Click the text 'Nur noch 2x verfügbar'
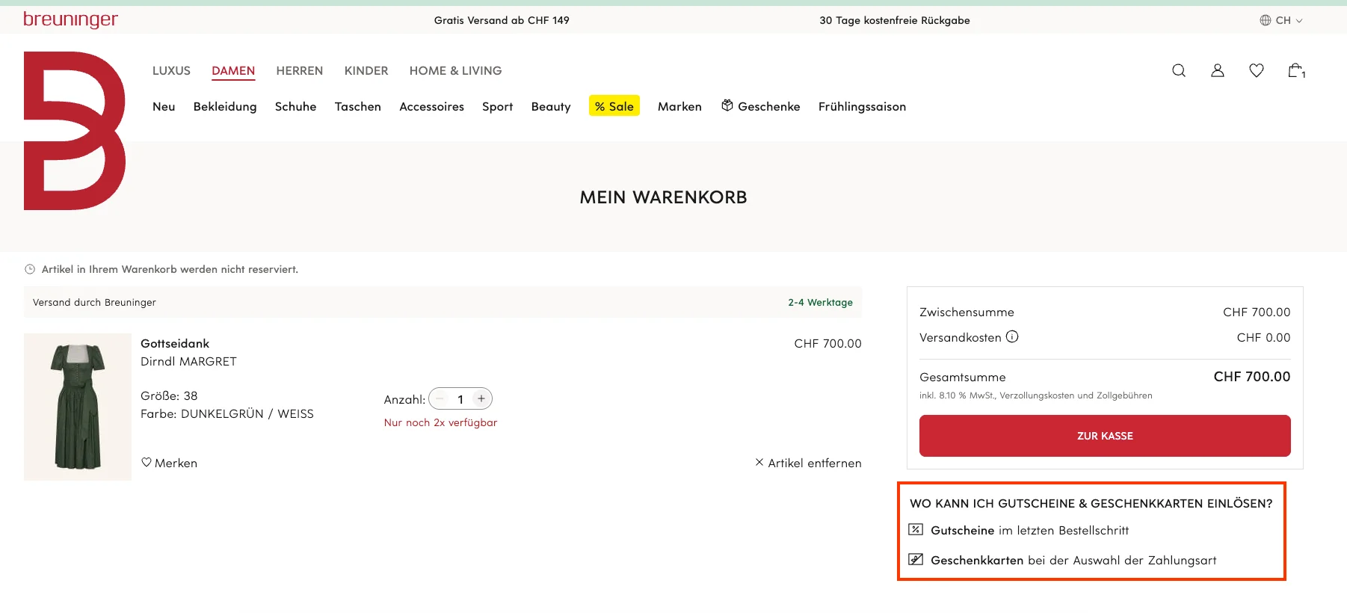 440,422
